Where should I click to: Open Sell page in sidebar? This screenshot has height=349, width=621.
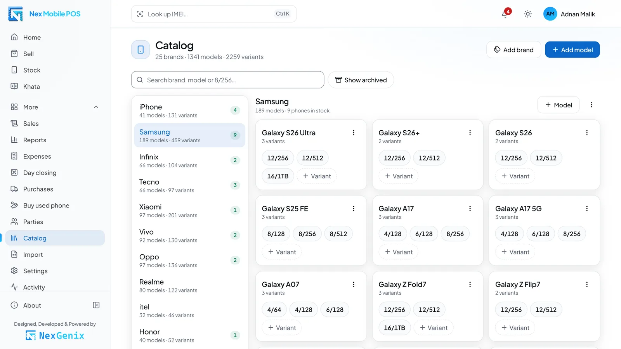pyautogui.click(x=55, y=54)
